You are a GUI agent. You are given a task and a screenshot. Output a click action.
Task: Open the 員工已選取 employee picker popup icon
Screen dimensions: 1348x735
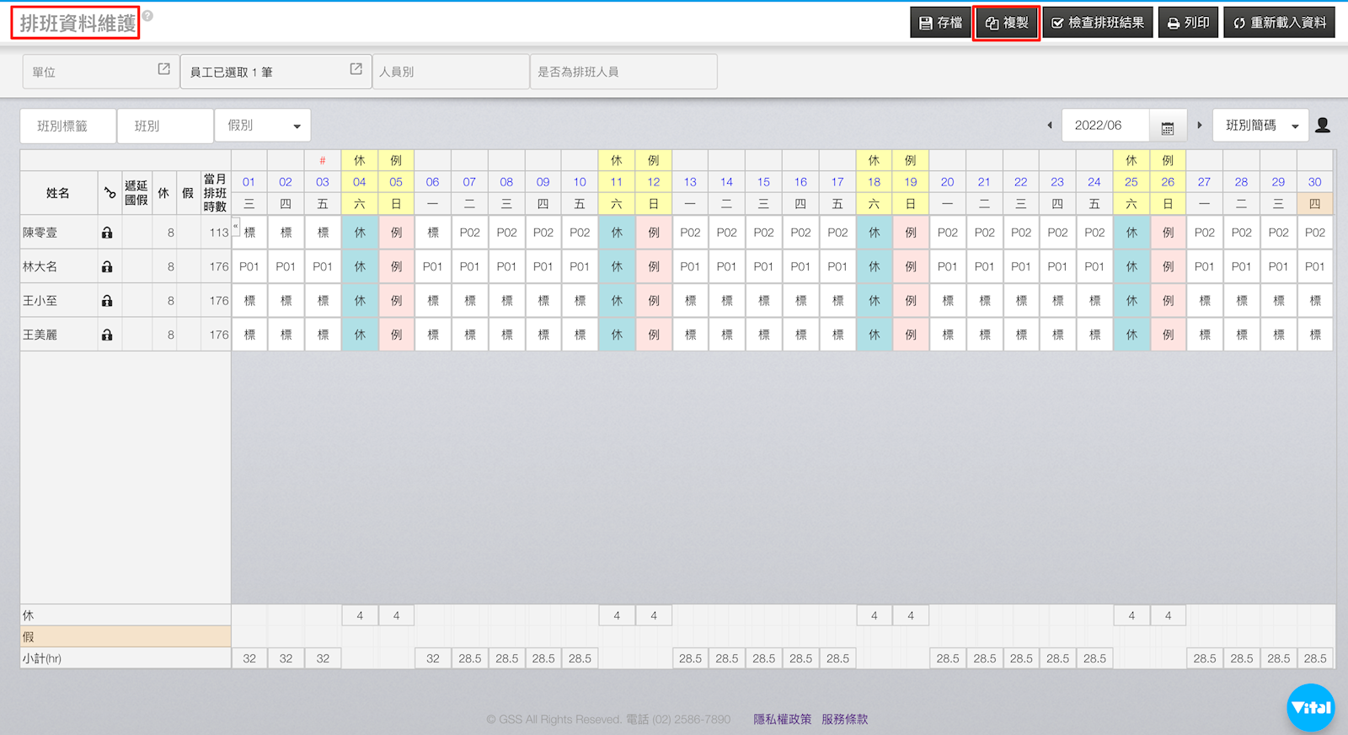point(356,69)
